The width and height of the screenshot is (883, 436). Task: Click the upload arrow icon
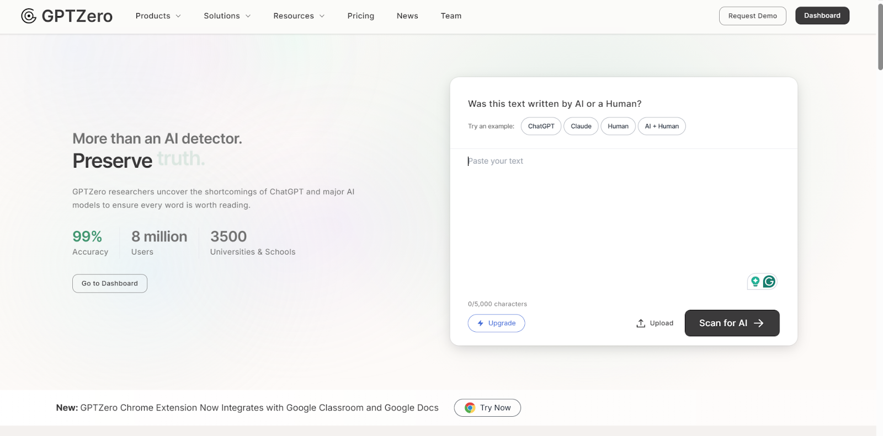tap(641, 323)
